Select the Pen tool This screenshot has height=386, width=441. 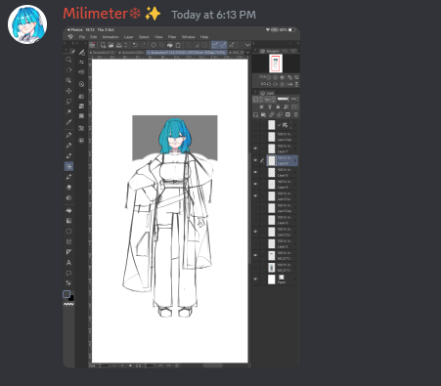click(68, 135)
